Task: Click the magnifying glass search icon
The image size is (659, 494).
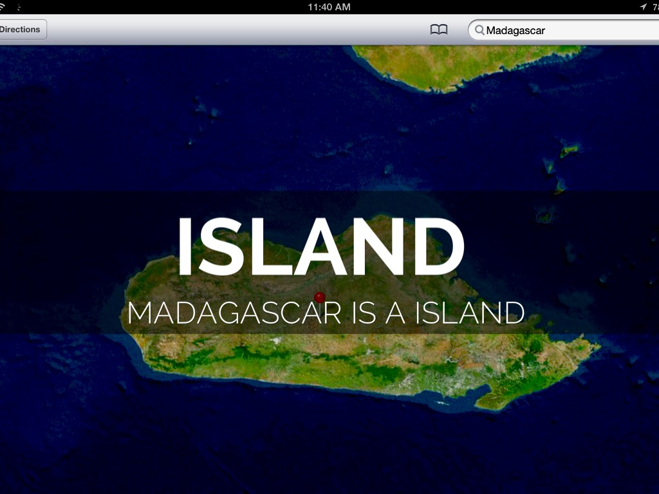Action: click(x=479, y=30)
